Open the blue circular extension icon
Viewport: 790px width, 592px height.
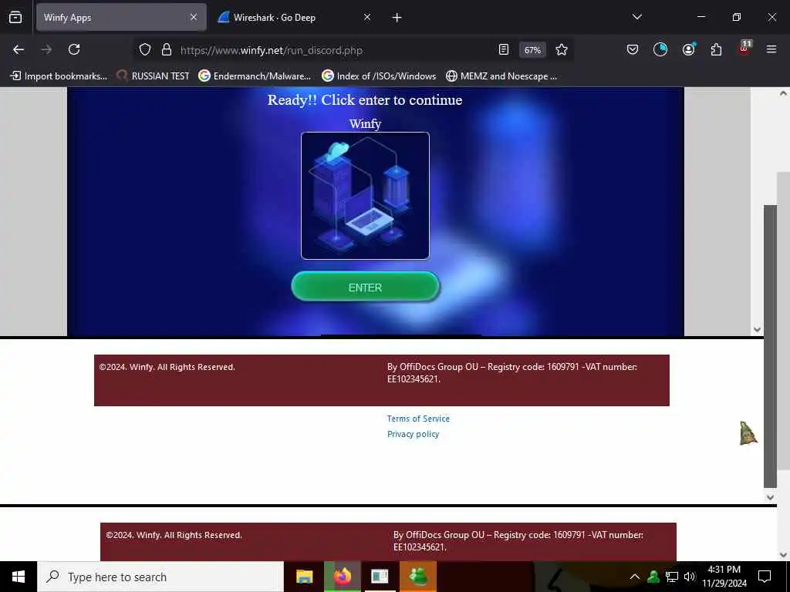coord(660,49)
